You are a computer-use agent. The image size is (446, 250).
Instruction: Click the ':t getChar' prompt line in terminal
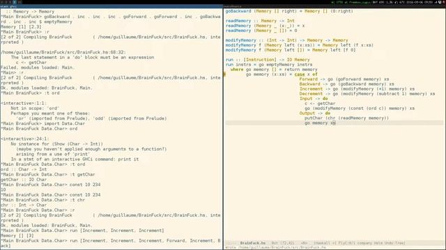(48, 174)
